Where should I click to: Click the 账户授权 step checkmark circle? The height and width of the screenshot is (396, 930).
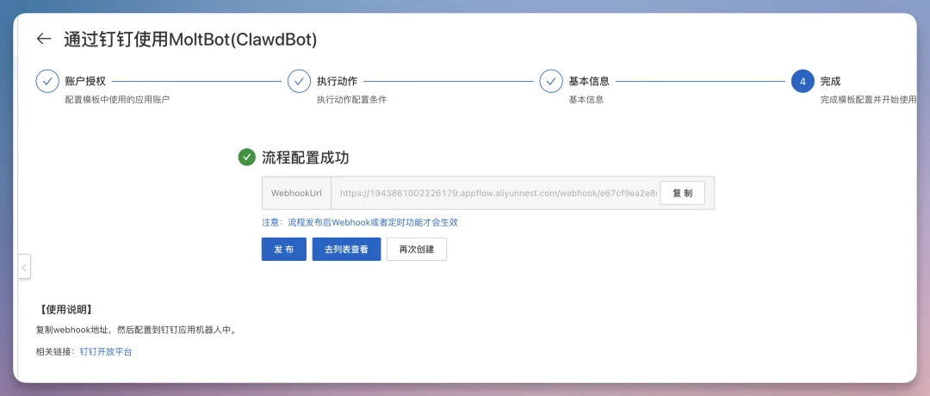coord(47,82)
